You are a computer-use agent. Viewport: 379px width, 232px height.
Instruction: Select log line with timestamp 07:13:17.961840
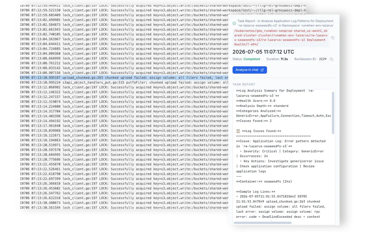pos(124,126)
